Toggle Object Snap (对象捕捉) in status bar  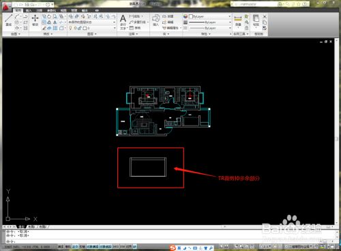(x=92, y=246)
